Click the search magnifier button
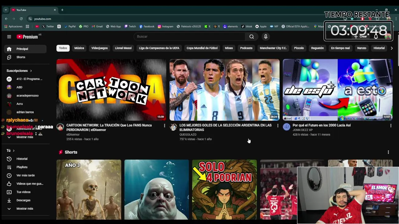 pos(252,37)
